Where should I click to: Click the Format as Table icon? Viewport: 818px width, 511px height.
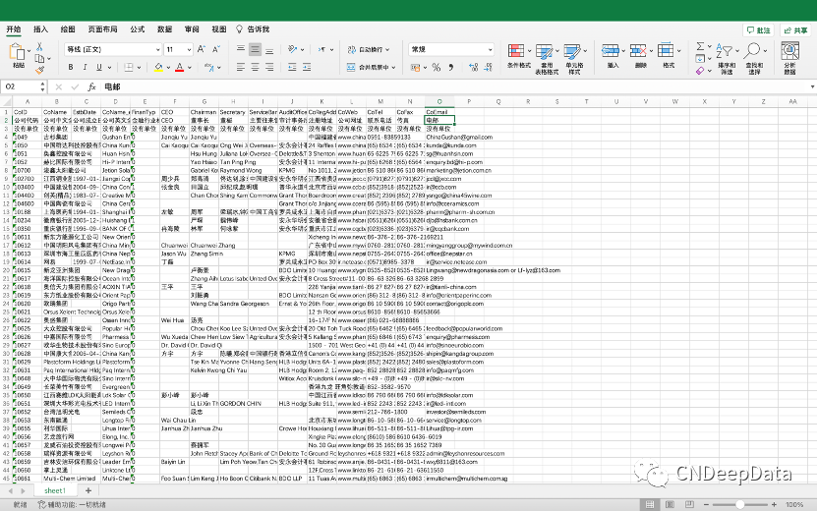pos(544,51)
